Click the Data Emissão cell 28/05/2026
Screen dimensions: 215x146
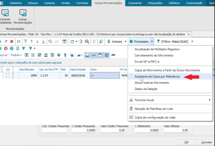click(80, 76)
